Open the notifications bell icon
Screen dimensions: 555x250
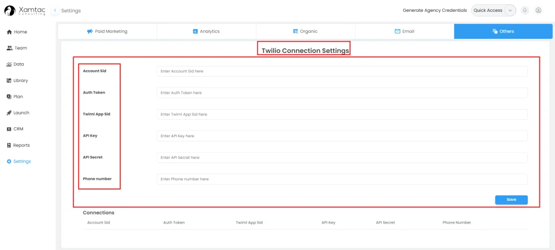point(525,10)
